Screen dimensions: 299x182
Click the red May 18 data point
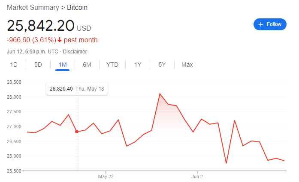coord(77,132)
